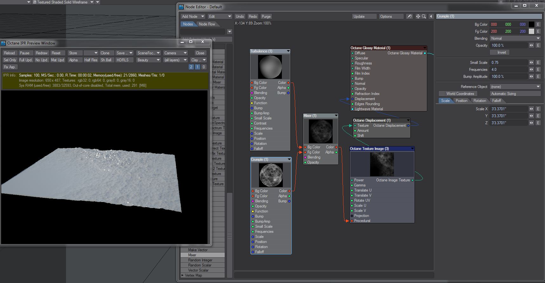Click Opacity value arrows spinner
This screenshot has height=283, width=545.
point(531,45)
